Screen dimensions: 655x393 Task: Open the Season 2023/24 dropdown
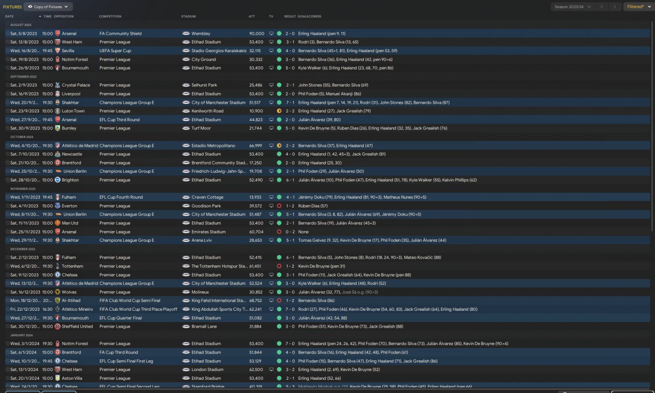573,7
